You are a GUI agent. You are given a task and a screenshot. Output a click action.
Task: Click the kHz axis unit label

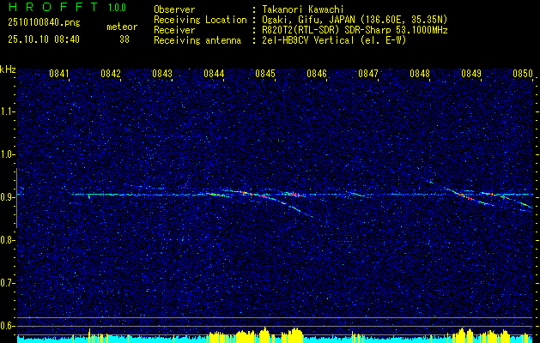click(8, 69)
